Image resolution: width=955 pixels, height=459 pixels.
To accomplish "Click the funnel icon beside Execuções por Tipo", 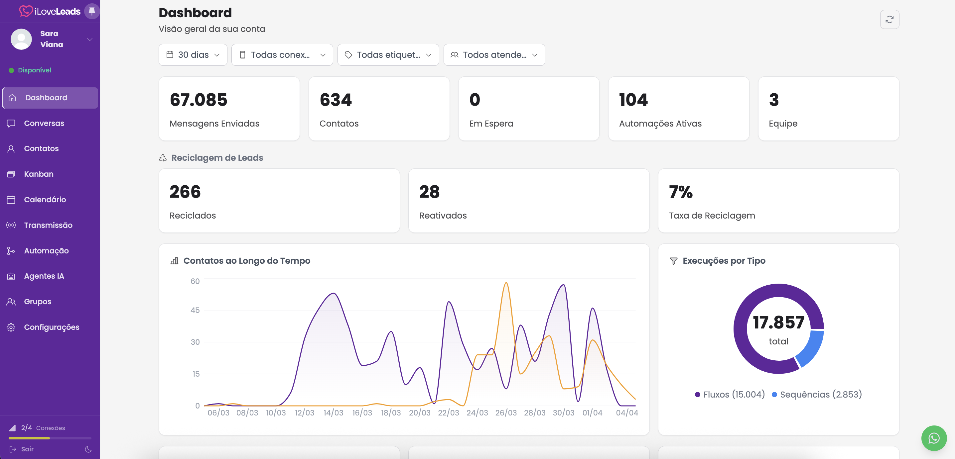I will [674, 261].
